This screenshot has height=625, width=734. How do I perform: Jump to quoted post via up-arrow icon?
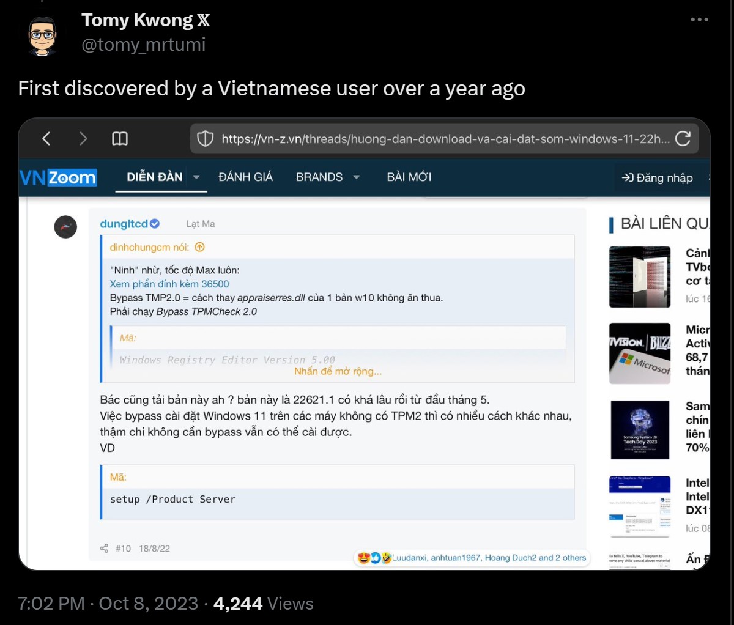coord(199,247)
